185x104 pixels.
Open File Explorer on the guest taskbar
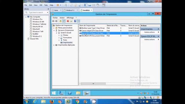click(78, 93)
